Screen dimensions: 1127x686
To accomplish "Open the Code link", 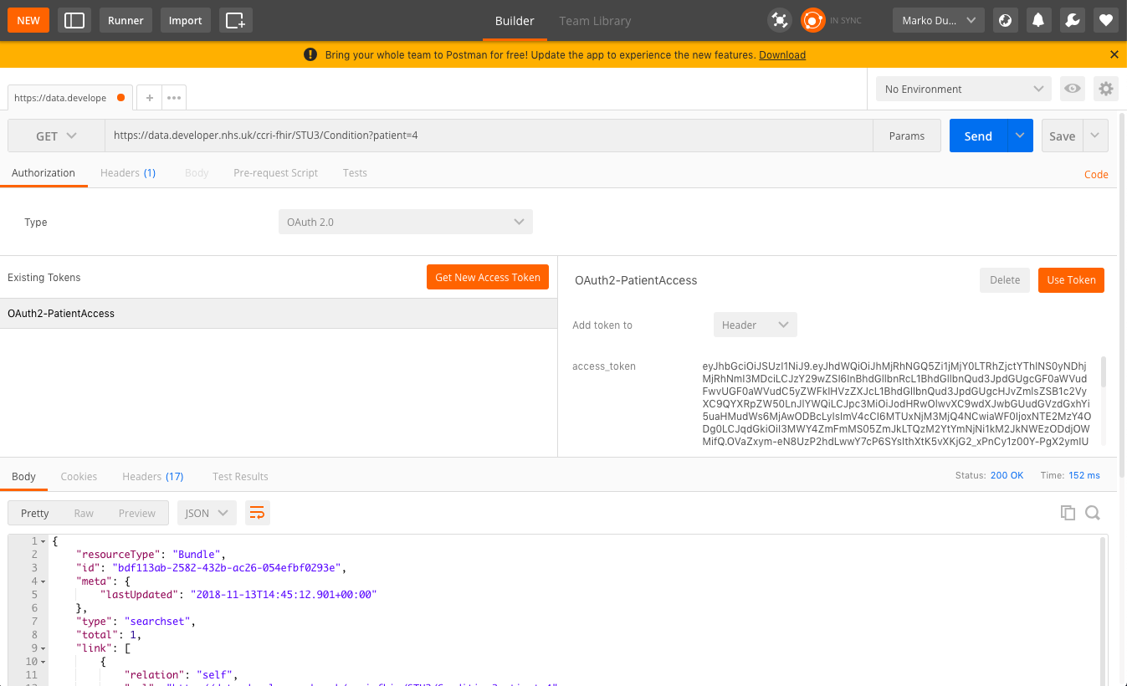I will tap(1096, 175).
